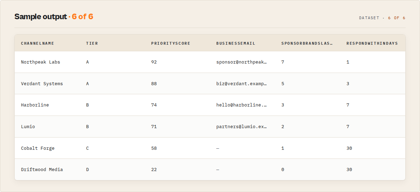Click tier C in Cobalt Forge row
The image size is (420, 192).
click(87, 148)
